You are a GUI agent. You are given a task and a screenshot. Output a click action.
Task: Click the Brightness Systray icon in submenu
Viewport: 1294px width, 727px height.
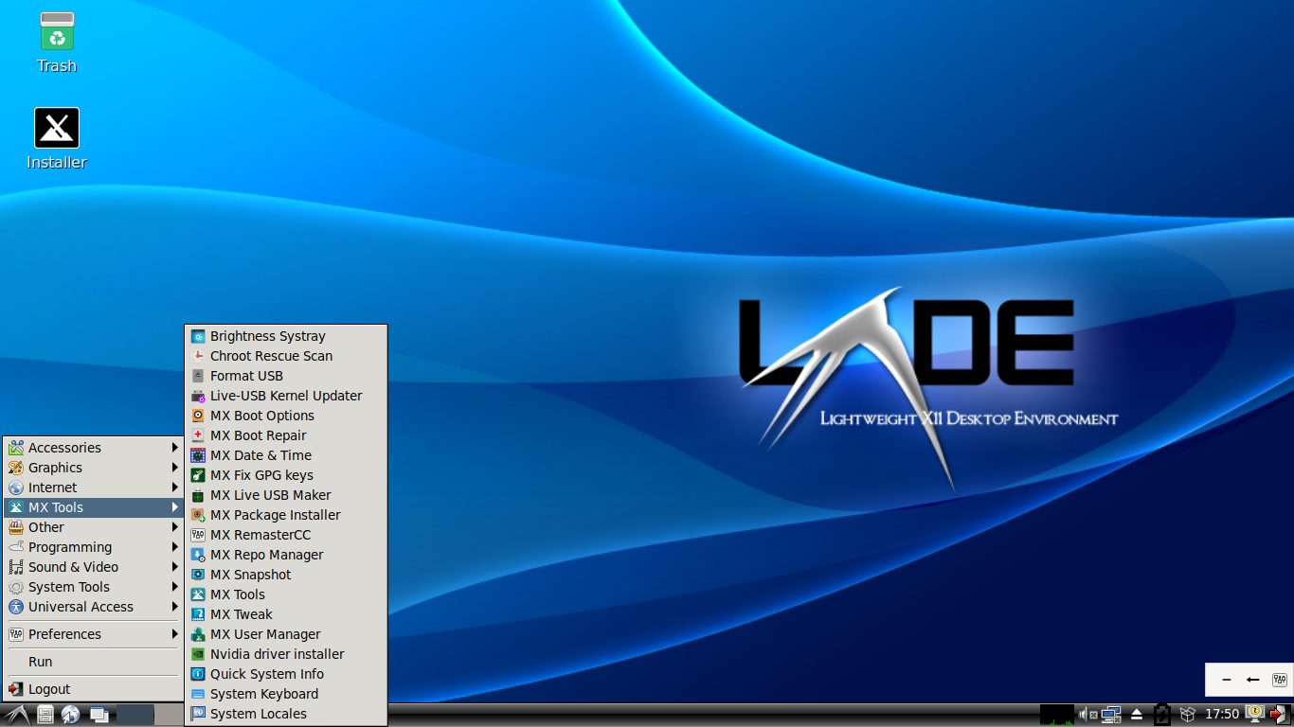point(198,336)
